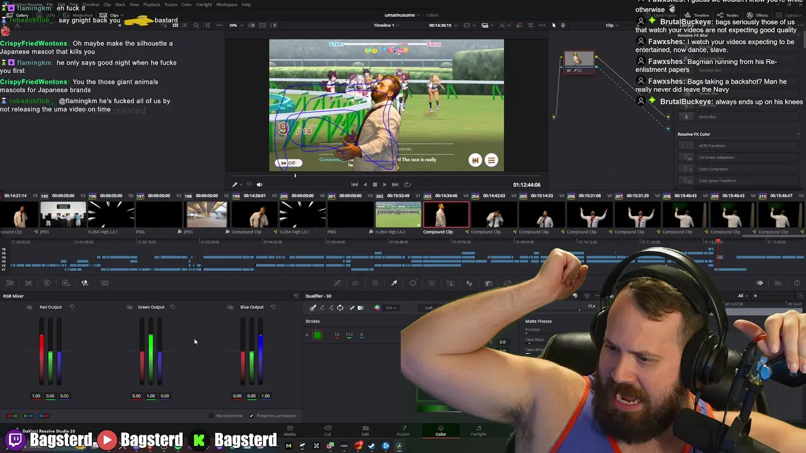Open the Curves palette
806x453 pixels.
337,283
